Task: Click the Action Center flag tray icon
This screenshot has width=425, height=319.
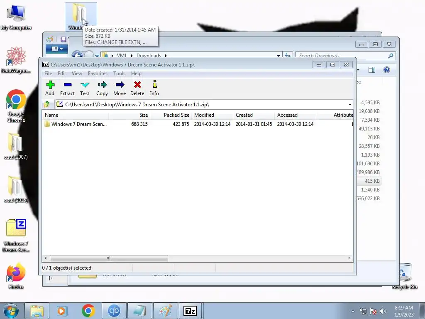Action: click(x=373, y=311)
